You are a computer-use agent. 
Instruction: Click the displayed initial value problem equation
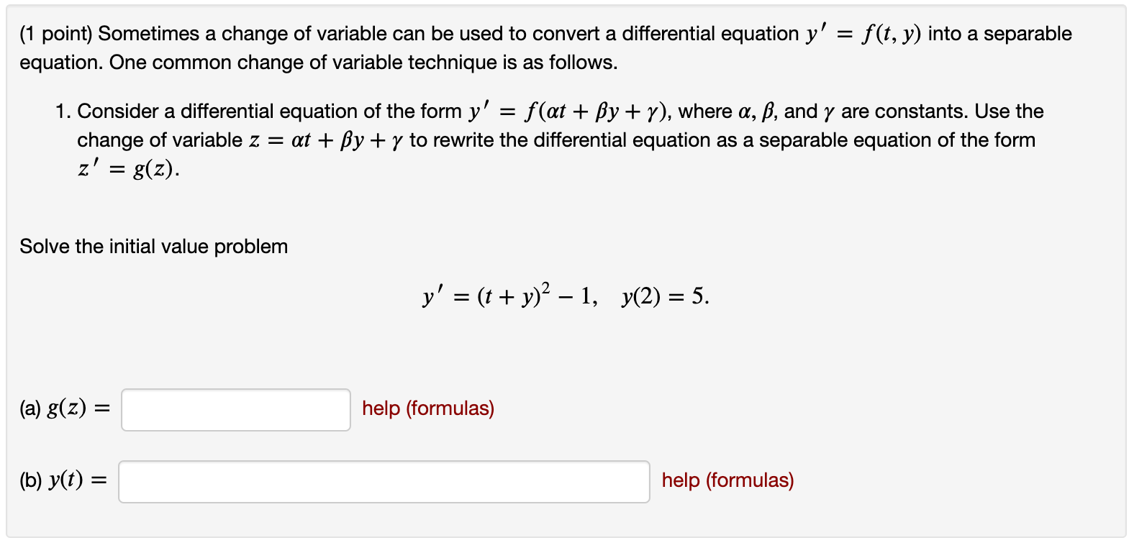(564, 295)
